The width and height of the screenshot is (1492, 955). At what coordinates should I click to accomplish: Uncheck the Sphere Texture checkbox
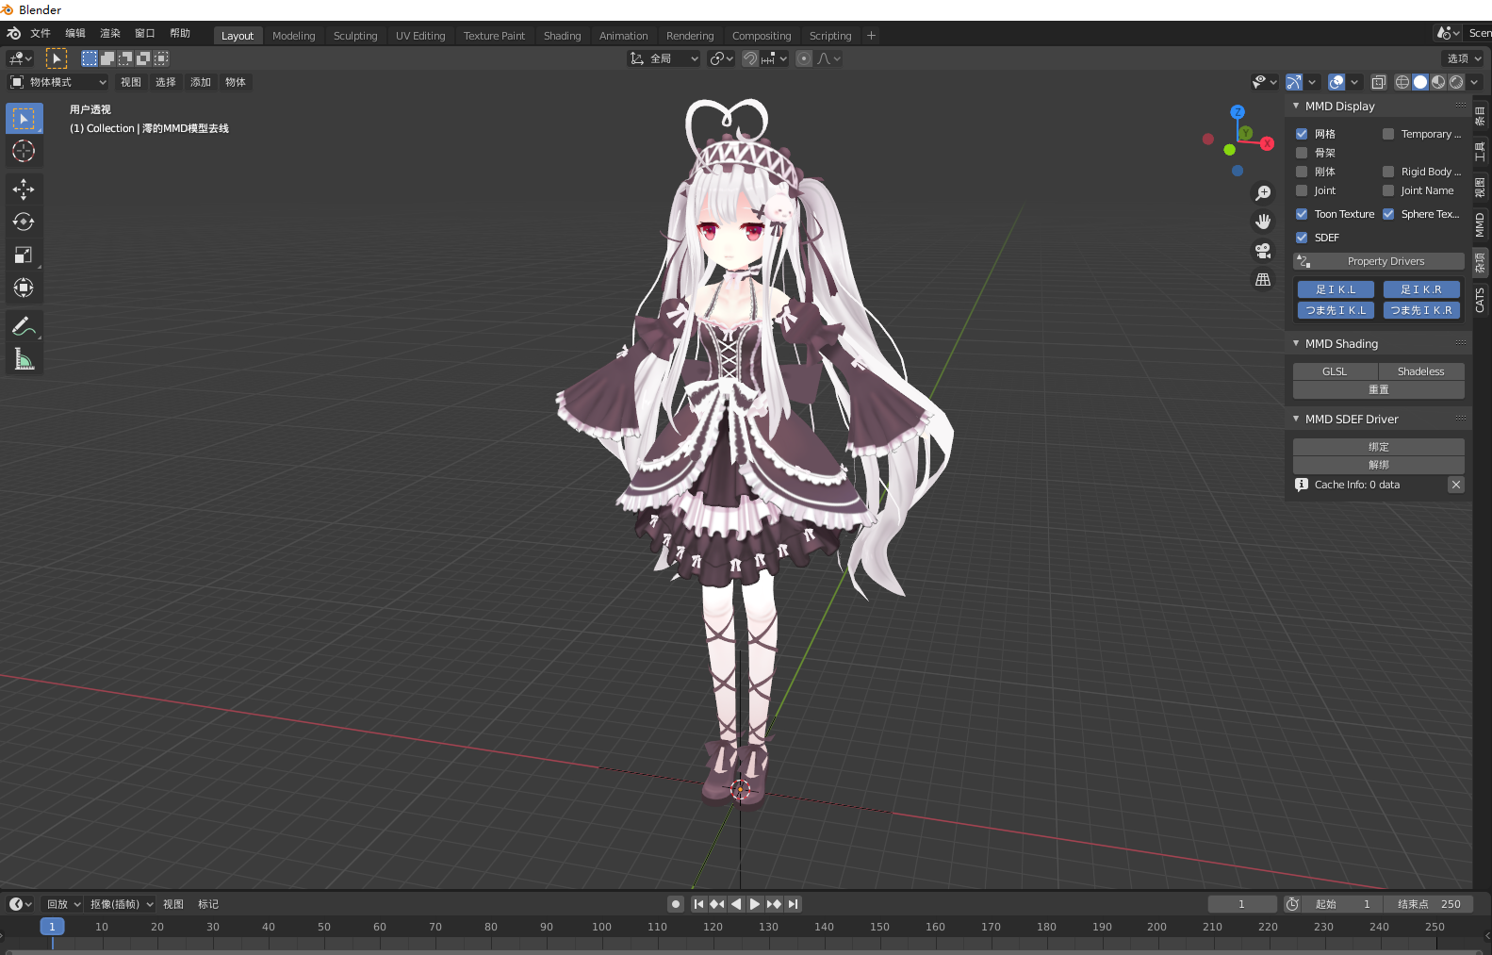point(1388,214)
